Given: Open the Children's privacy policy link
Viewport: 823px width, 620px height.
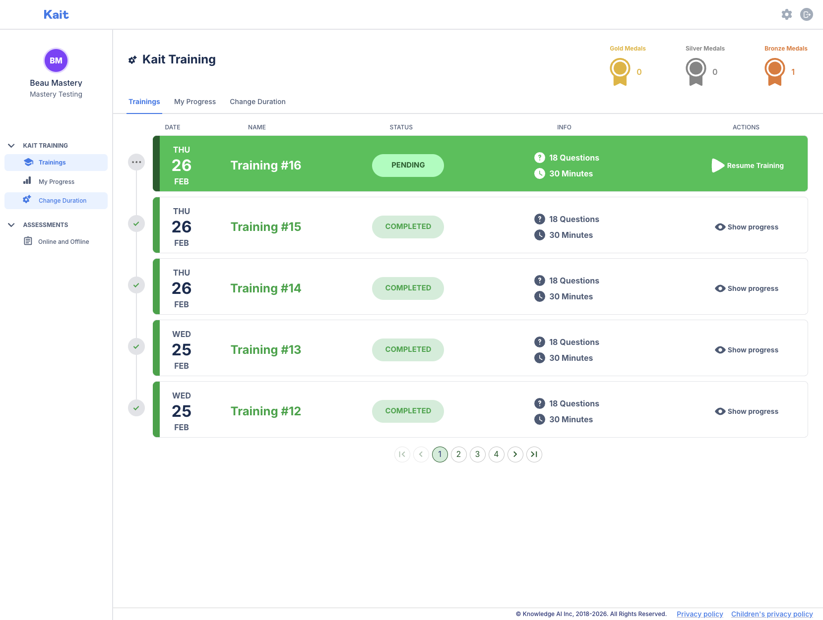Looking at the screenshot, I should click(x=772, y=614).
